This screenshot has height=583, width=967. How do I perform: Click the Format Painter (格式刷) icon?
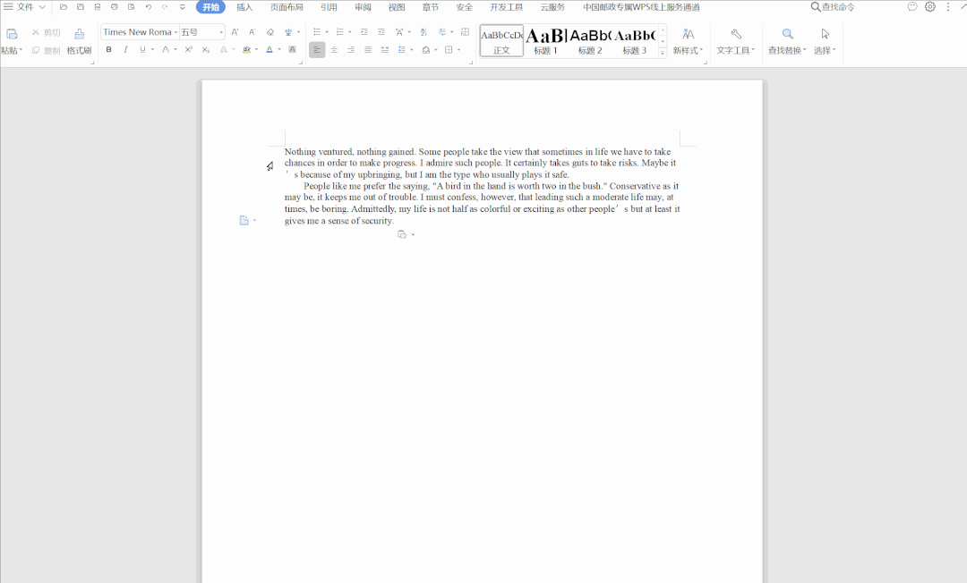(79, 34)
